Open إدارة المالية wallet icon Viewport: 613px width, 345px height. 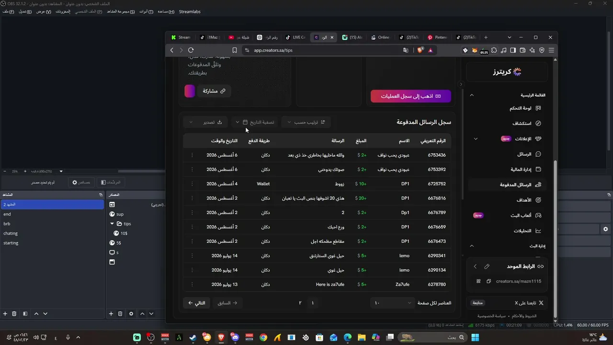538,170
